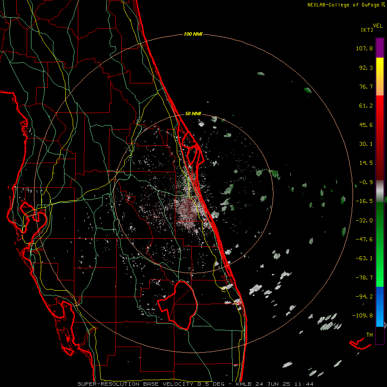The width and height of the screenshot is (387, 387).
Task: Select the -63.1 scale value
Action: [364, 258]
